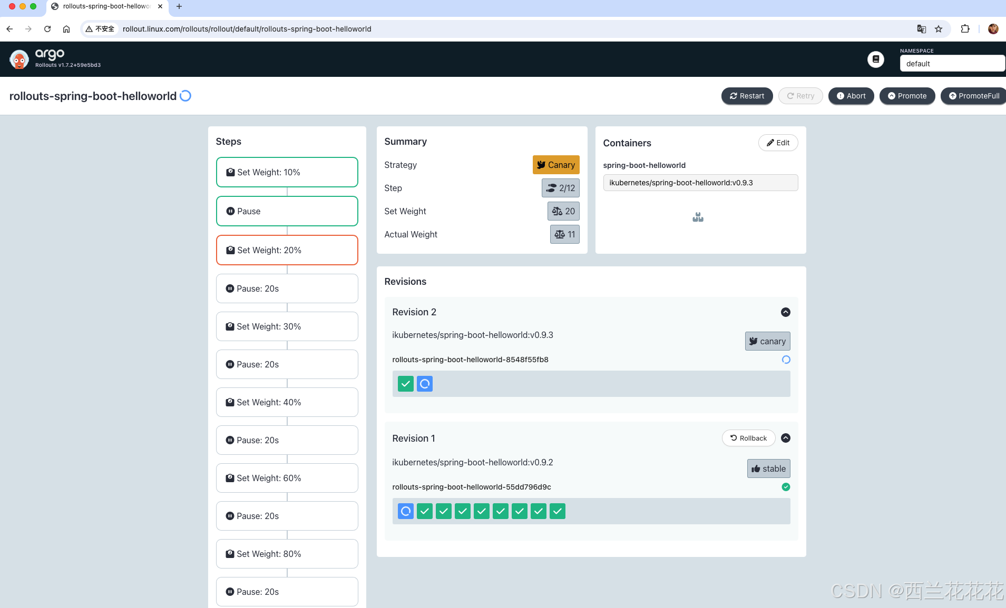Open a new browser tab
The image size is (1006, 608).
point(179,6)
